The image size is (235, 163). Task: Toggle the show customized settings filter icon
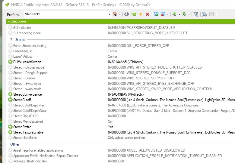coord(196,14)
